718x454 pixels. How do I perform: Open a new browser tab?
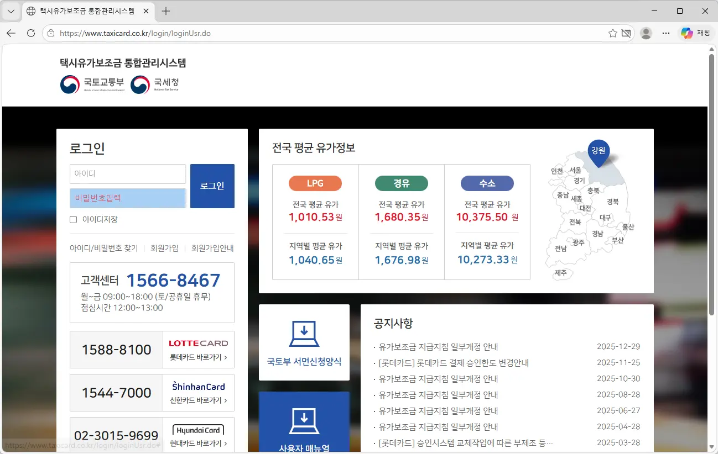[x=167, y=10]
